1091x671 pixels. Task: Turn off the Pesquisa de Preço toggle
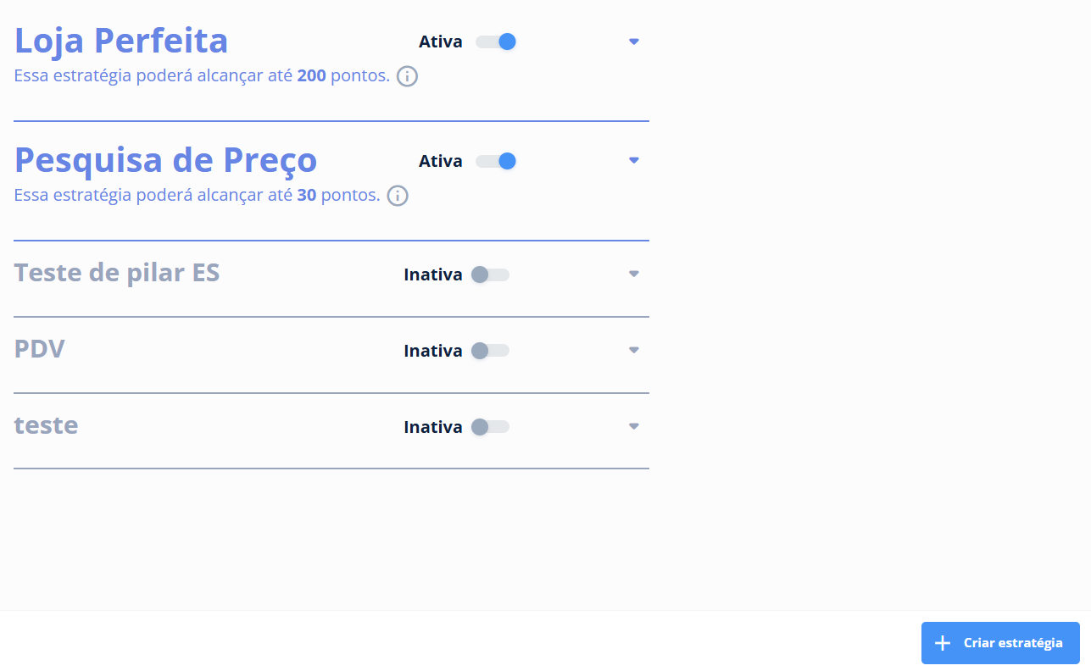click(496, 161)
